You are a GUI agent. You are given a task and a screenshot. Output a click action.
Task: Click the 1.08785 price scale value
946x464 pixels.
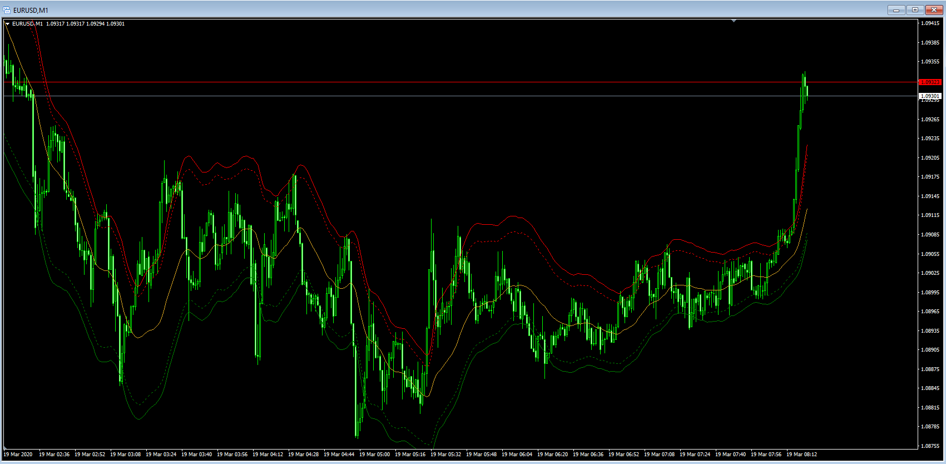coord(930,427)
